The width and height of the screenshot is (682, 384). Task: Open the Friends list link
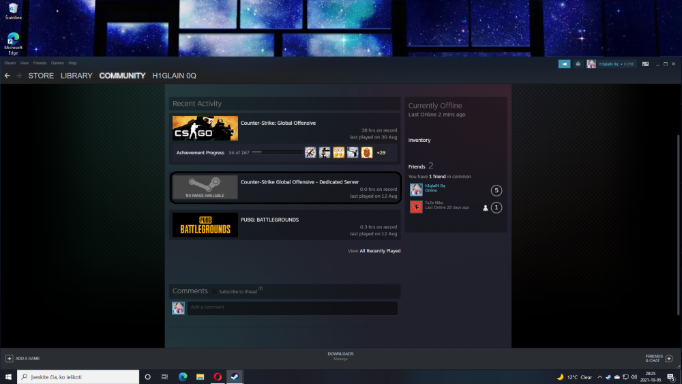click(x=417, y=166)
